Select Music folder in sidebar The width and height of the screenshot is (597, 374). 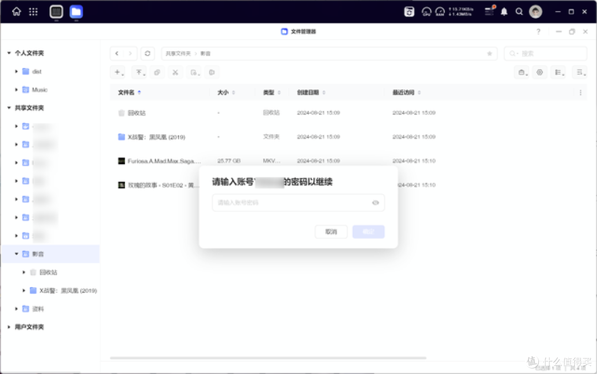(40, 90)
